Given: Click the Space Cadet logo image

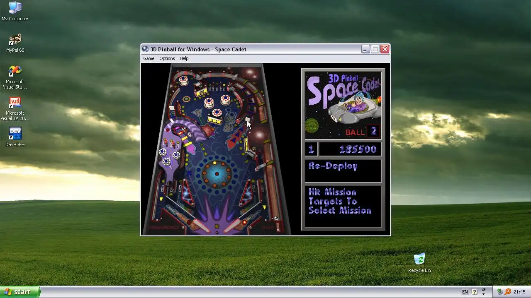Looking at the screenshot, I should click(x=343, y=105).
